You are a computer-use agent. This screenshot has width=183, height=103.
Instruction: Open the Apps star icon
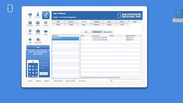coord(30,41)
